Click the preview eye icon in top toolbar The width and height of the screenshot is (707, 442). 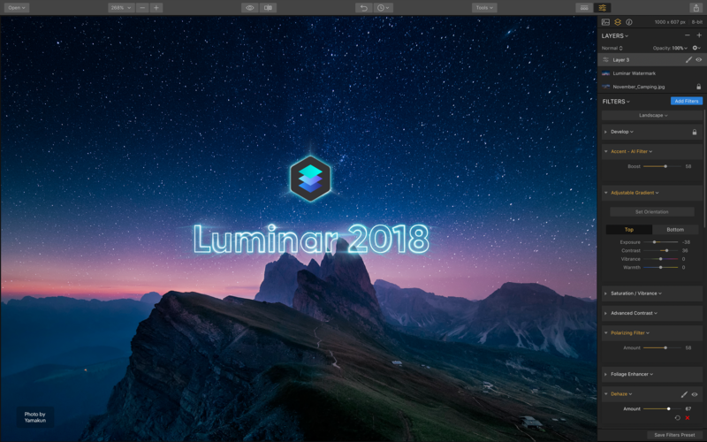[x=250, y=7]
